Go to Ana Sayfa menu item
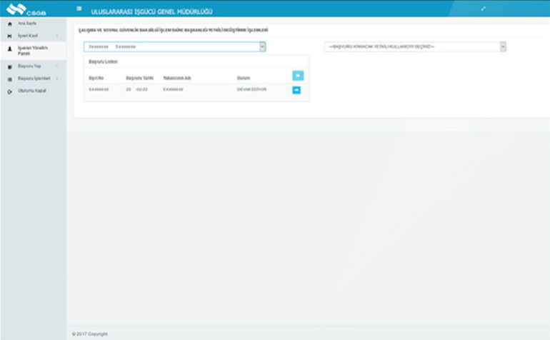Screen dimensions: 550x340 pyautogui.click(x=27, y=24)
